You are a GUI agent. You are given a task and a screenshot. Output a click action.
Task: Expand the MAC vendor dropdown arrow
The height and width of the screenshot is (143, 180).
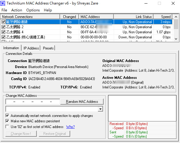click(100, 109)
